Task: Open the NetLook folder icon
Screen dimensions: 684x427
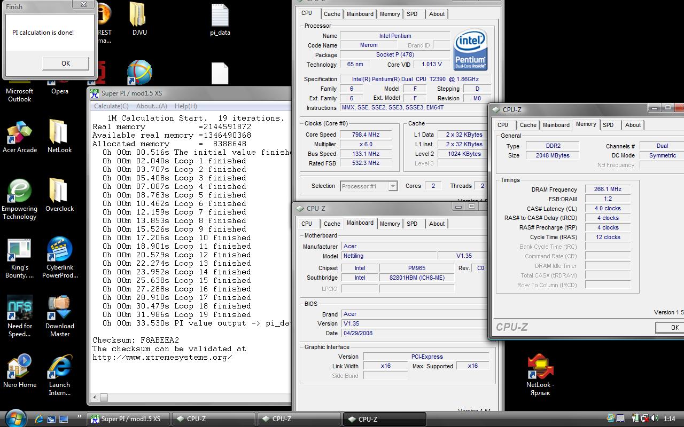Action: [x=59, y=137]
